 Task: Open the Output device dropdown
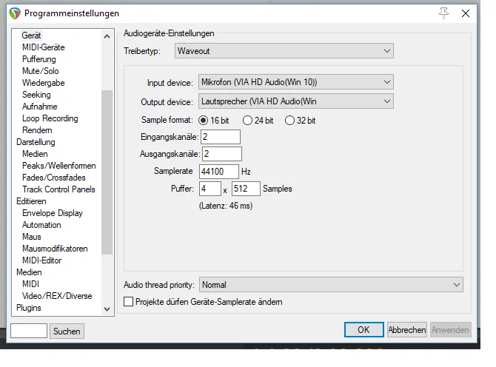pyautogui.click(x=295, y=101)
